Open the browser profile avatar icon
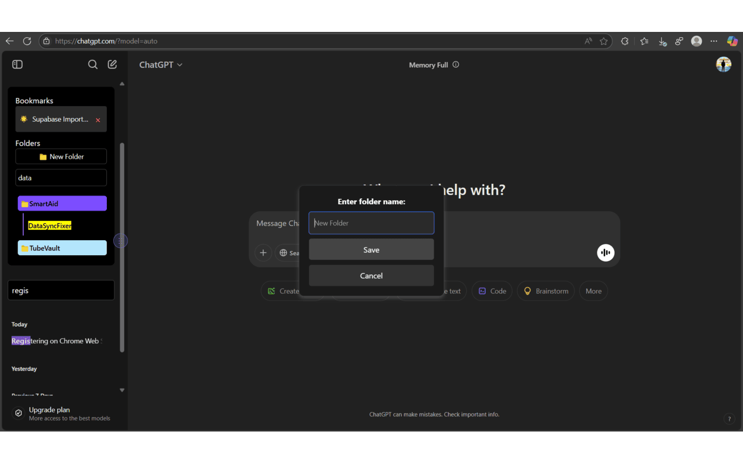This screenshot has width=743, height=464. (x=697, y=41)
